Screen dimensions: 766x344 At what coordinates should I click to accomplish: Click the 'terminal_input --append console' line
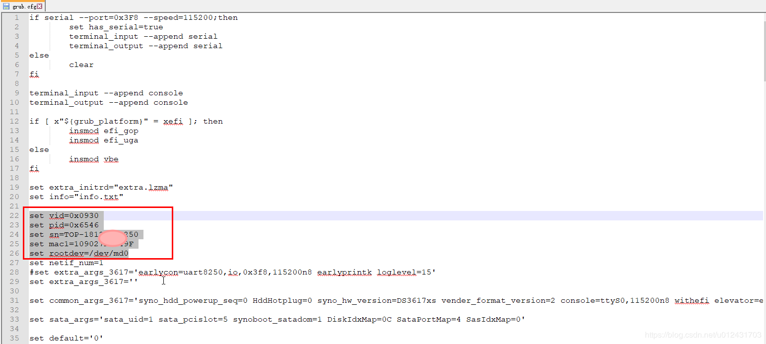pyautogui.click(x=106, y=93)
